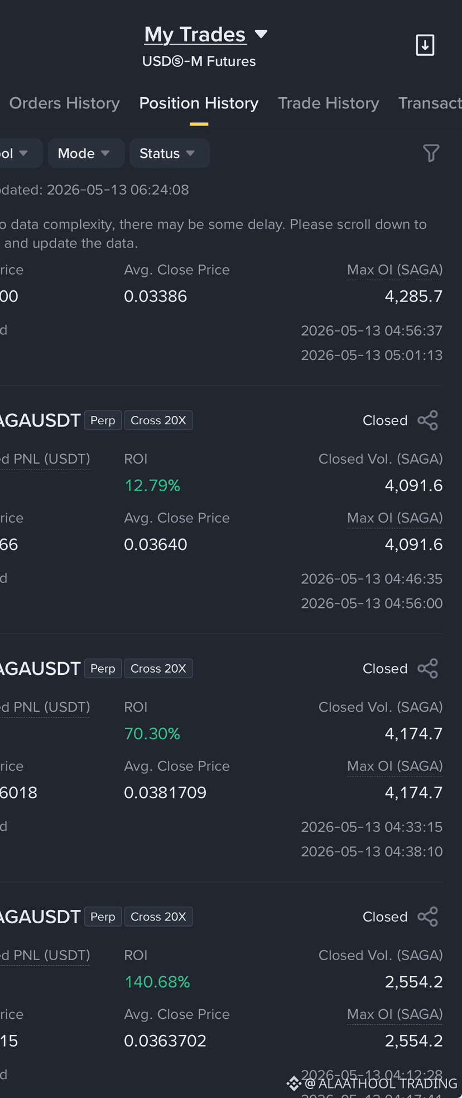Tap the download export icon
This screenshot has width=462, height=1098.
tap(425, 45)
